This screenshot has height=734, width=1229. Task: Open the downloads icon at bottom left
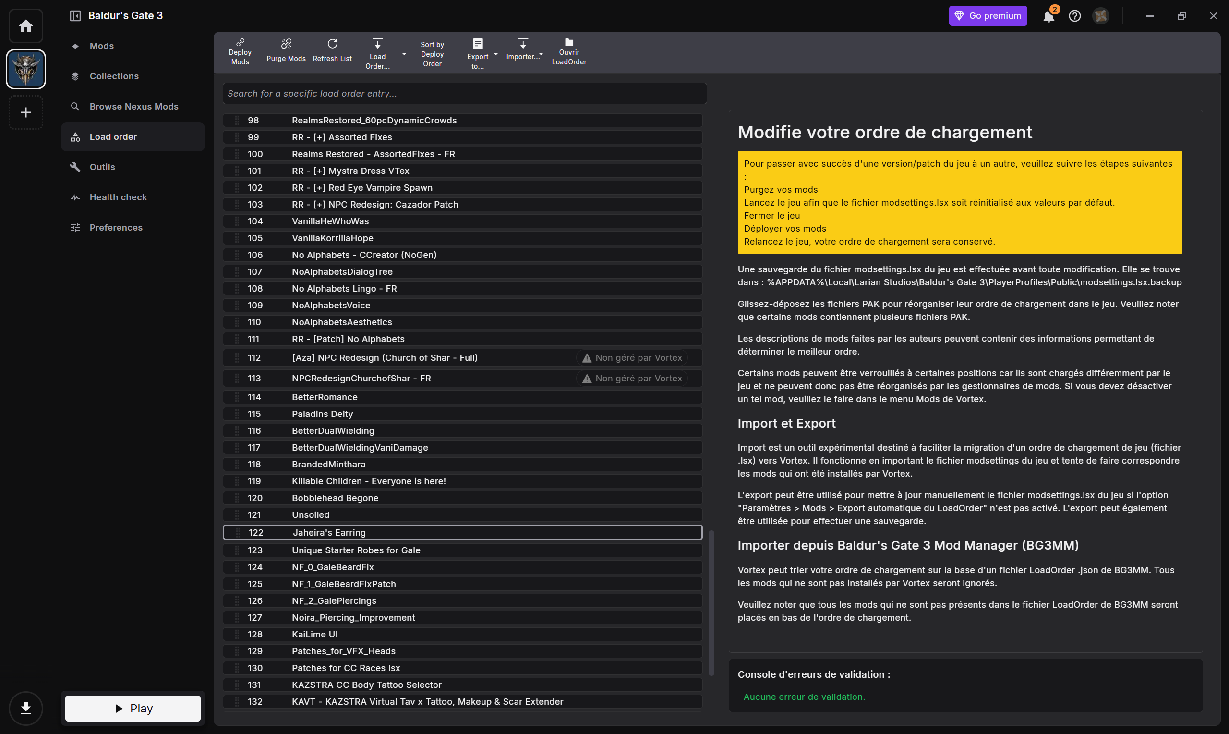point(26,708)
